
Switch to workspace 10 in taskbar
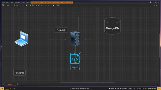14,88
